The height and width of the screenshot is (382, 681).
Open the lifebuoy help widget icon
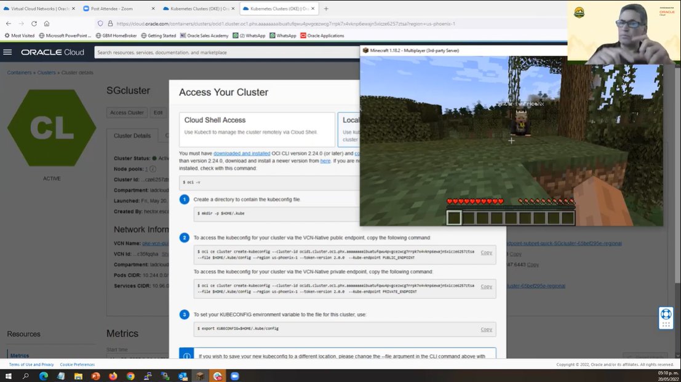coord(666,314)
